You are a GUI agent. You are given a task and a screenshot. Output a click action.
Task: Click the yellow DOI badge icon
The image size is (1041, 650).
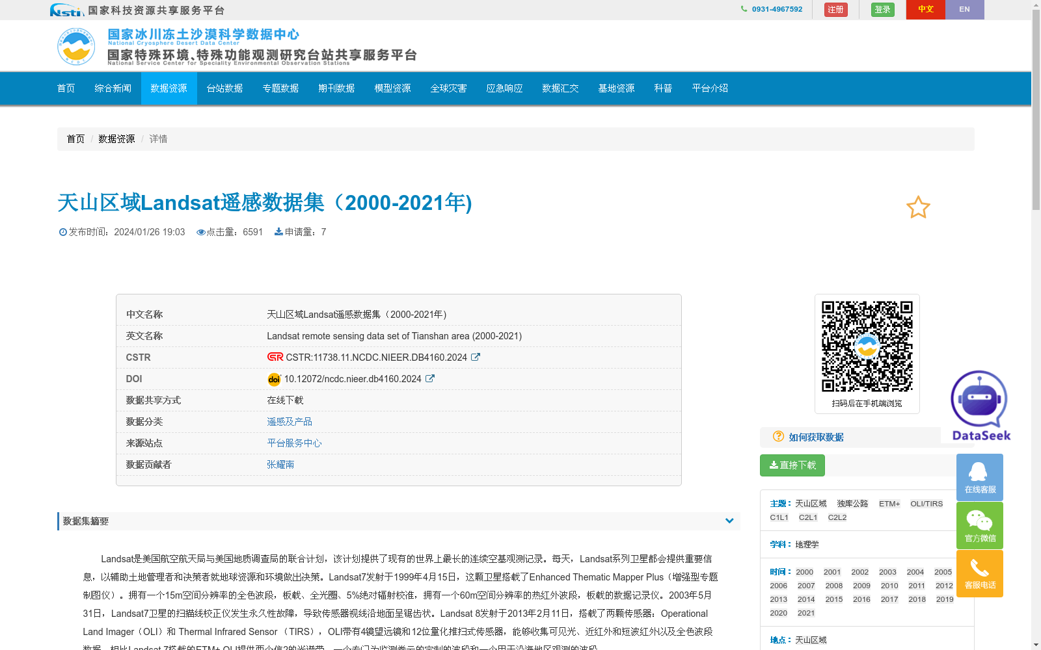point(274,379)
